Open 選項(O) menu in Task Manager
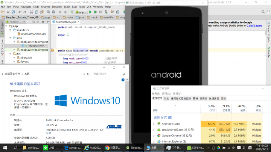This screenshot has width=271, height=152. click(166, 93)
